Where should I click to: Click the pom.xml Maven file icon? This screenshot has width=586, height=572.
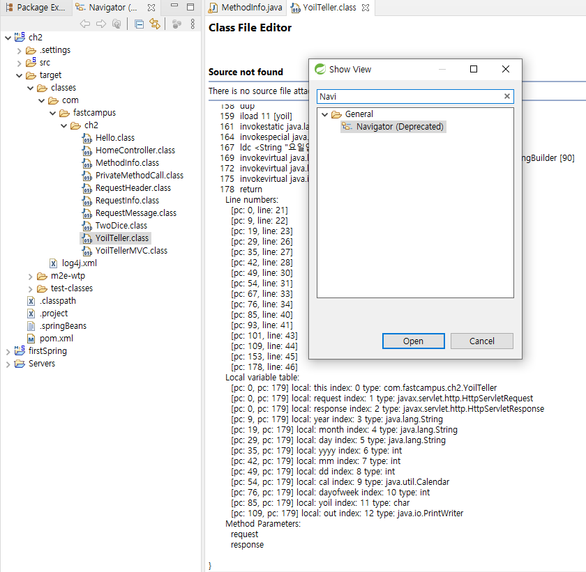click(31, 339)
